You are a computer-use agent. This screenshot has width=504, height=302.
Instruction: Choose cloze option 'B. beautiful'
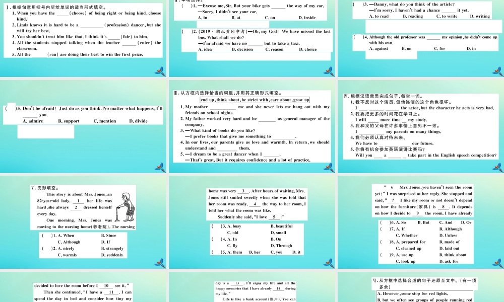[282, 226]
